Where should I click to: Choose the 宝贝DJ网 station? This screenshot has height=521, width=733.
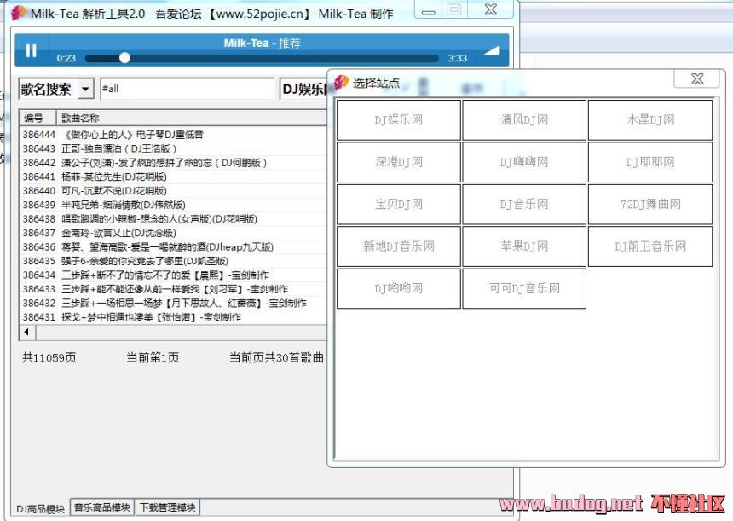[399, 204]
